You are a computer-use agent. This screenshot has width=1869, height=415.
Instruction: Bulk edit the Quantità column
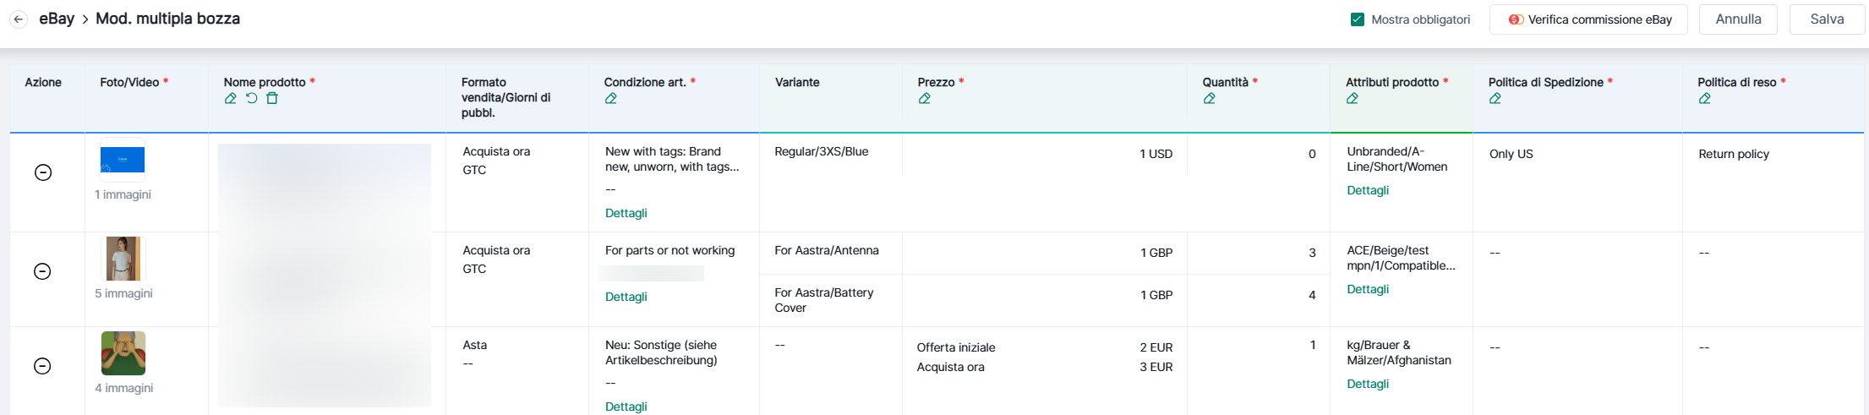pyautogui.click(x=1210, y=99)
